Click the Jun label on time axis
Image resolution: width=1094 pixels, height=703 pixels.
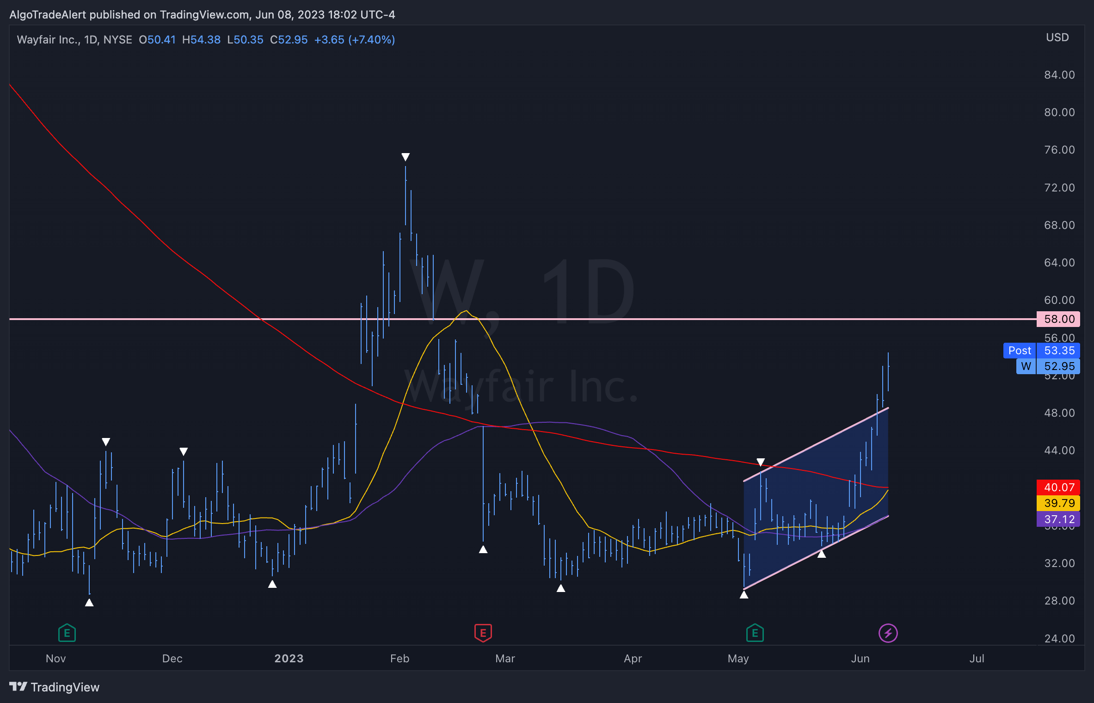pyautogui.click(x=860, y=658)
